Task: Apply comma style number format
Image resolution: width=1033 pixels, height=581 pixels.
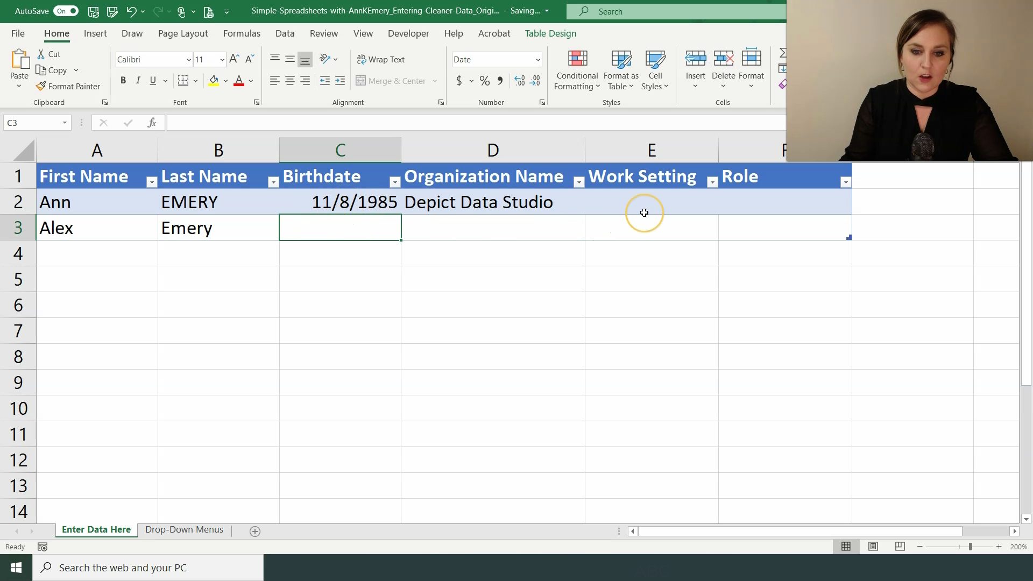Action: click(x=500, y=81)
